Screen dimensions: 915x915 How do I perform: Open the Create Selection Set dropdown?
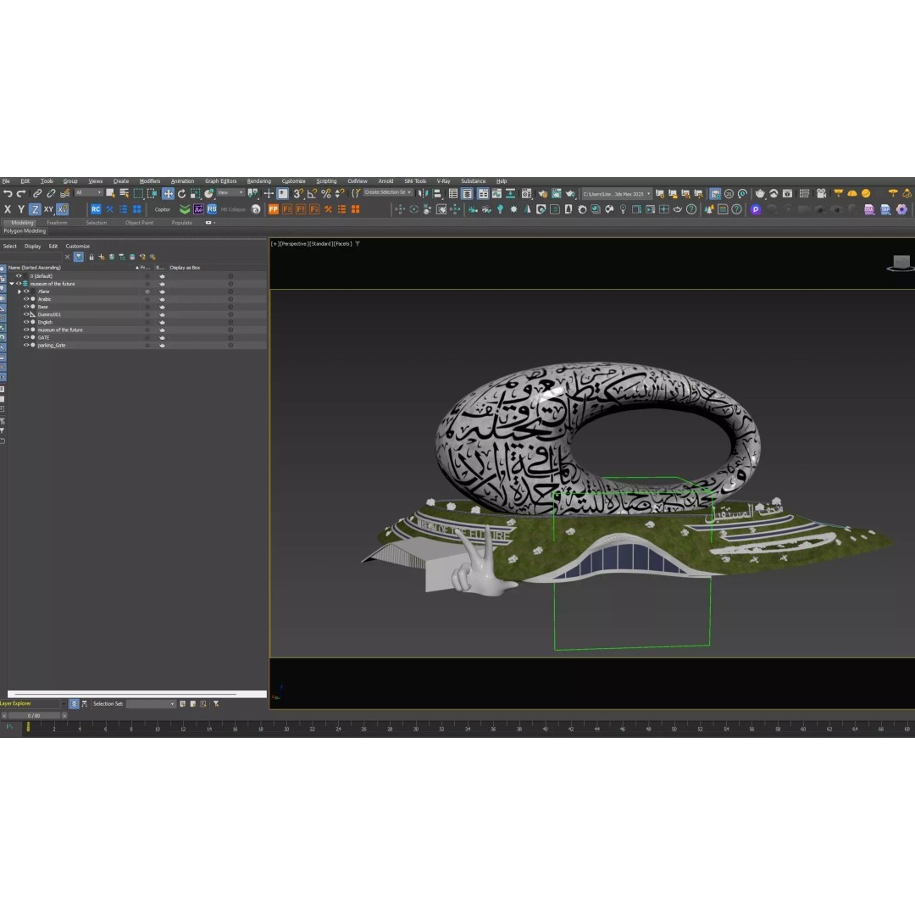pyautogui.click(x=388, y=192)
